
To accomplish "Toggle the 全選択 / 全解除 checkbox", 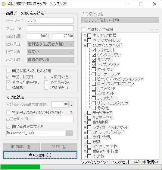I will pyautogui.click(x=83, y=30).
